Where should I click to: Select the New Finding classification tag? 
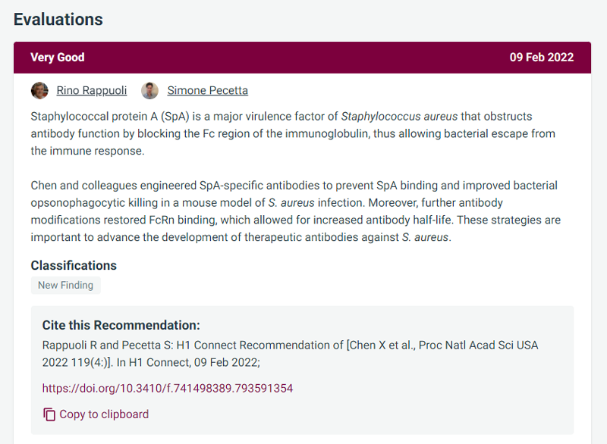(66, 285)
